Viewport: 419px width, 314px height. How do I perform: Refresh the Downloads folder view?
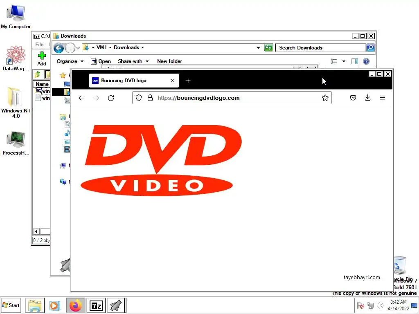point(268,48)
